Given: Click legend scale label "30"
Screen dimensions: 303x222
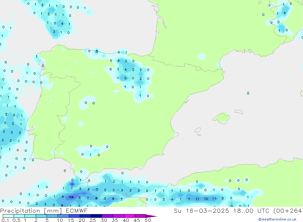Looking at the screenshot, I should coord(104,220).
